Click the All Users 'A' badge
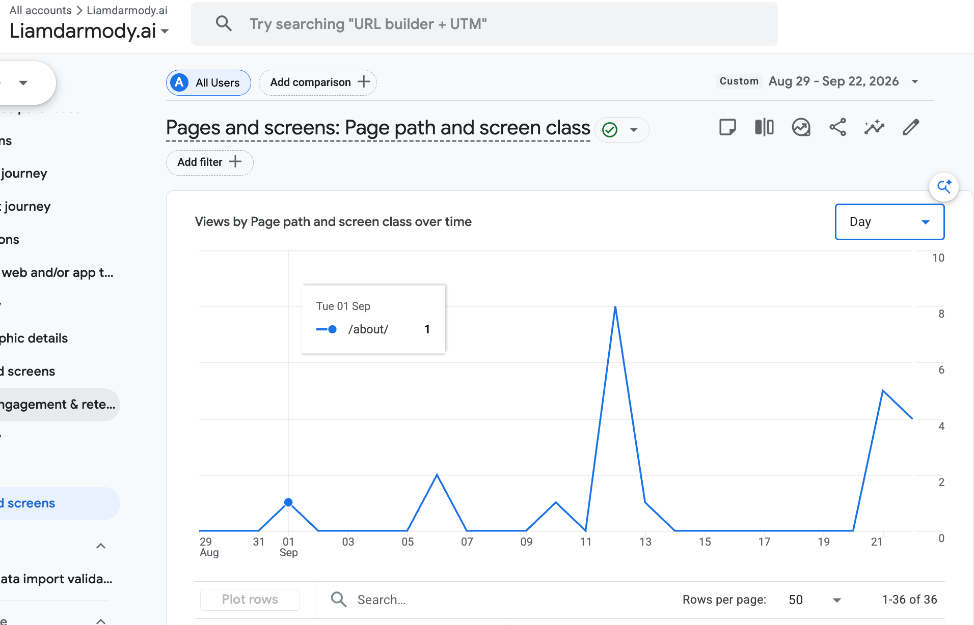 (179, 82)
